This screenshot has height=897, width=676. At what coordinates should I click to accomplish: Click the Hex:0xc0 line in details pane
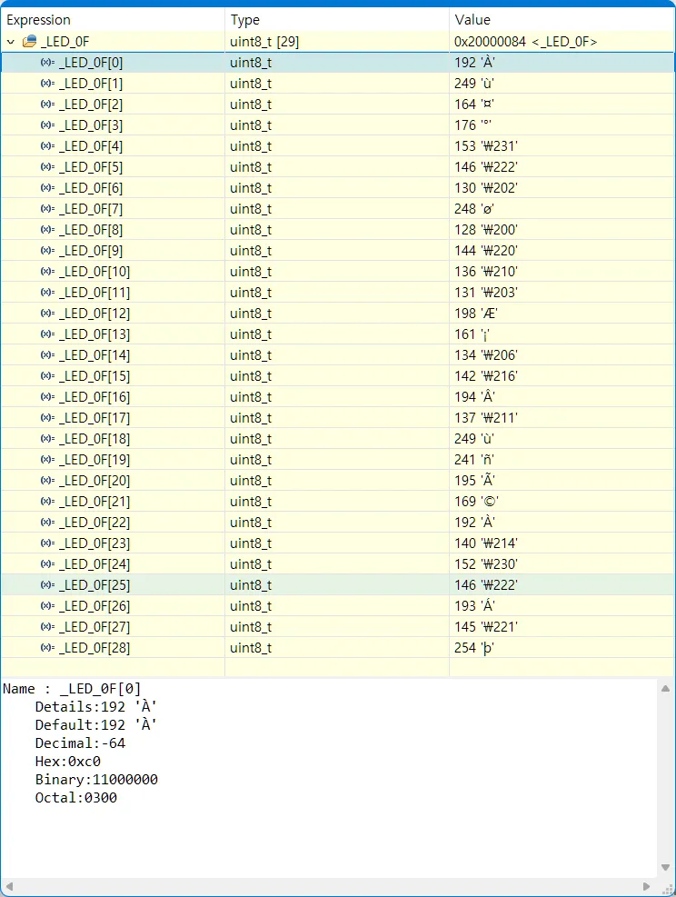pos(67,762)
